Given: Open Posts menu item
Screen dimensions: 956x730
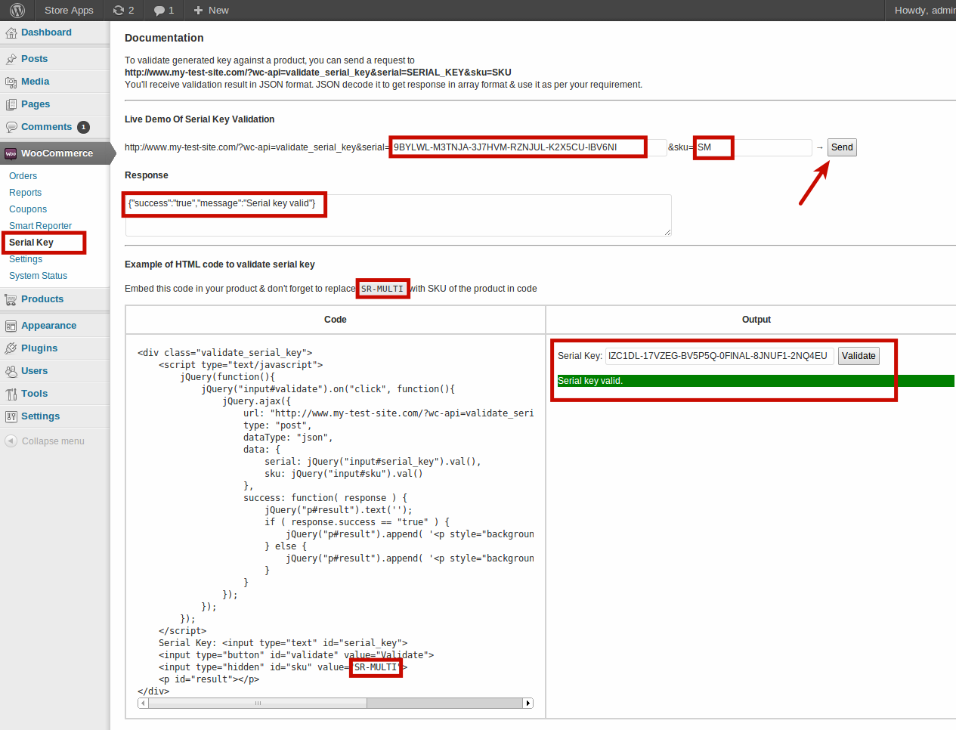Looking at the screenshot, I should coord(34,59).
